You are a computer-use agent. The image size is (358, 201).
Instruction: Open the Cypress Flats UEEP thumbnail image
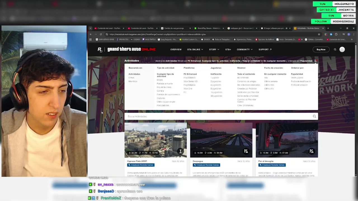(x=156, y=140)
